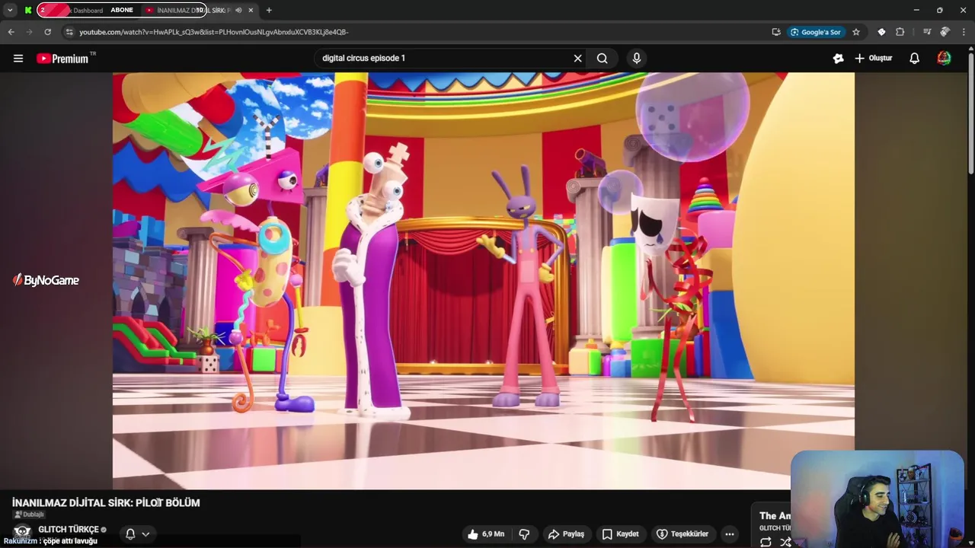Click the Dublajlı badge under title
Viewport: 975px width, 548px height.
click(x=30, y=515)
